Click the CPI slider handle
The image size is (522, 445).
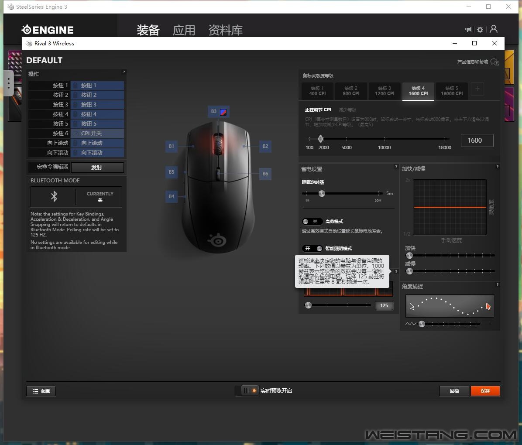(321, 138)
